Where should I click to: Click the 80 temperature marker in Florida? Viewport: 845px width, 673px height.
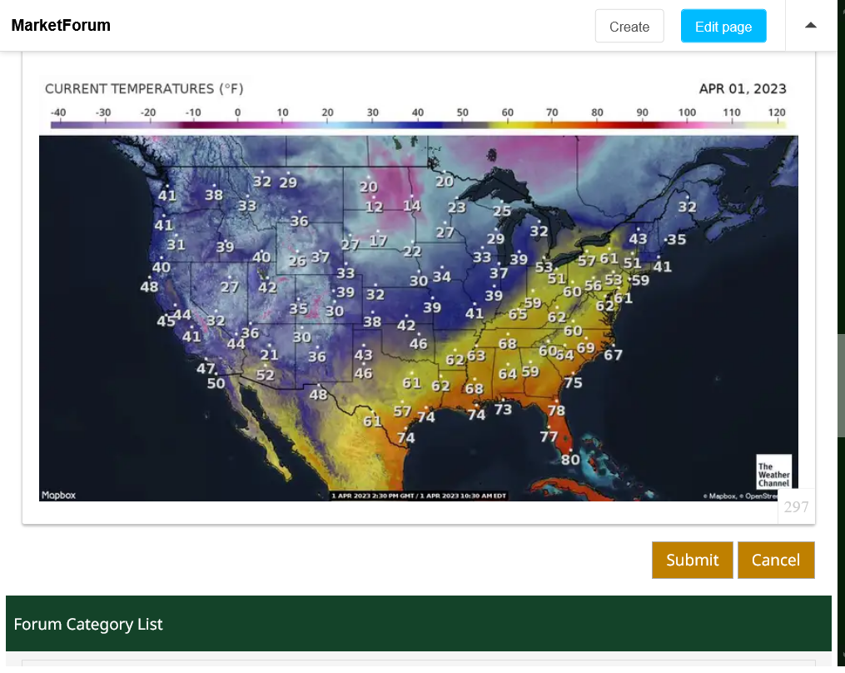coord(570,459)
